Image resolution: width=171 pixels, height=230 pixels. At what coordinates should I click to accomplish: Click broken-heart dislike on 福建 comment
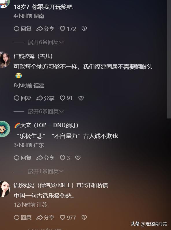[x=81, y=98]
